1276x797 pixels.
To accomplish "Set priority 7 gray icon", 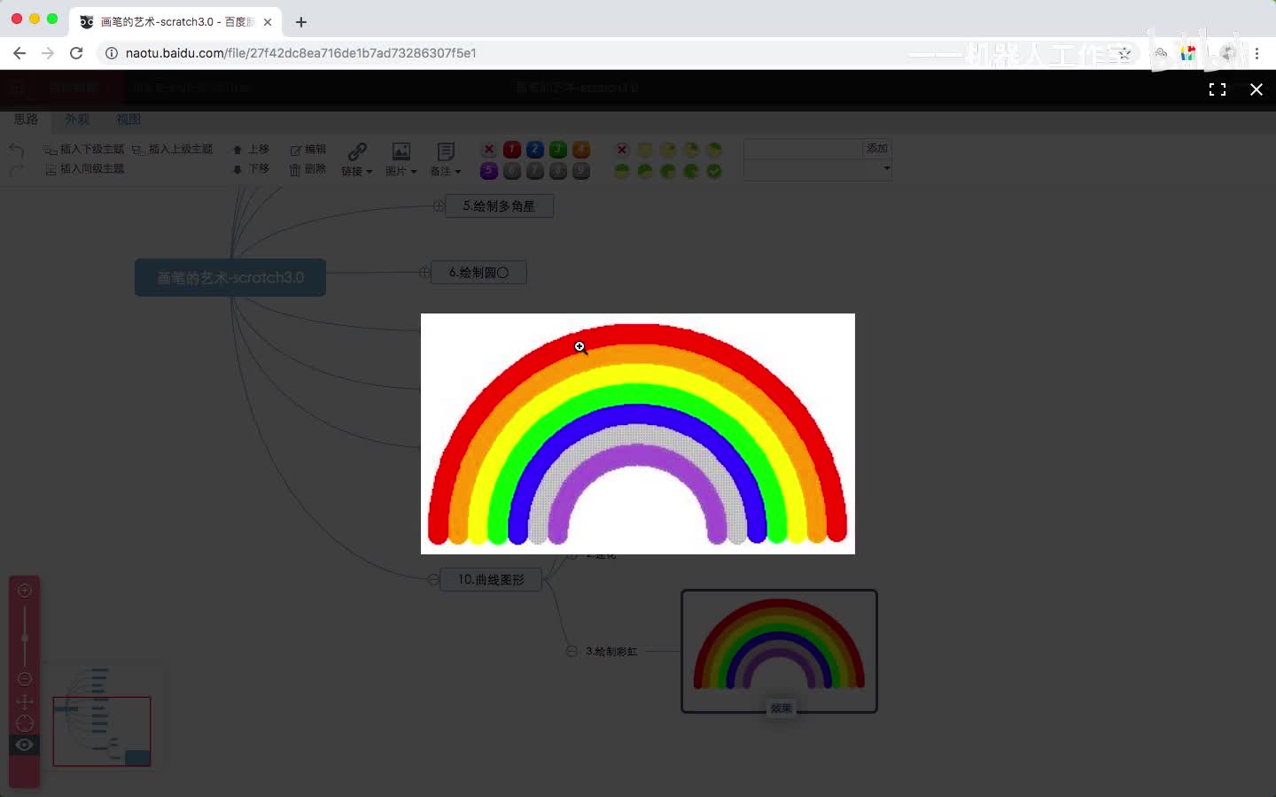I will pos(534,171).
